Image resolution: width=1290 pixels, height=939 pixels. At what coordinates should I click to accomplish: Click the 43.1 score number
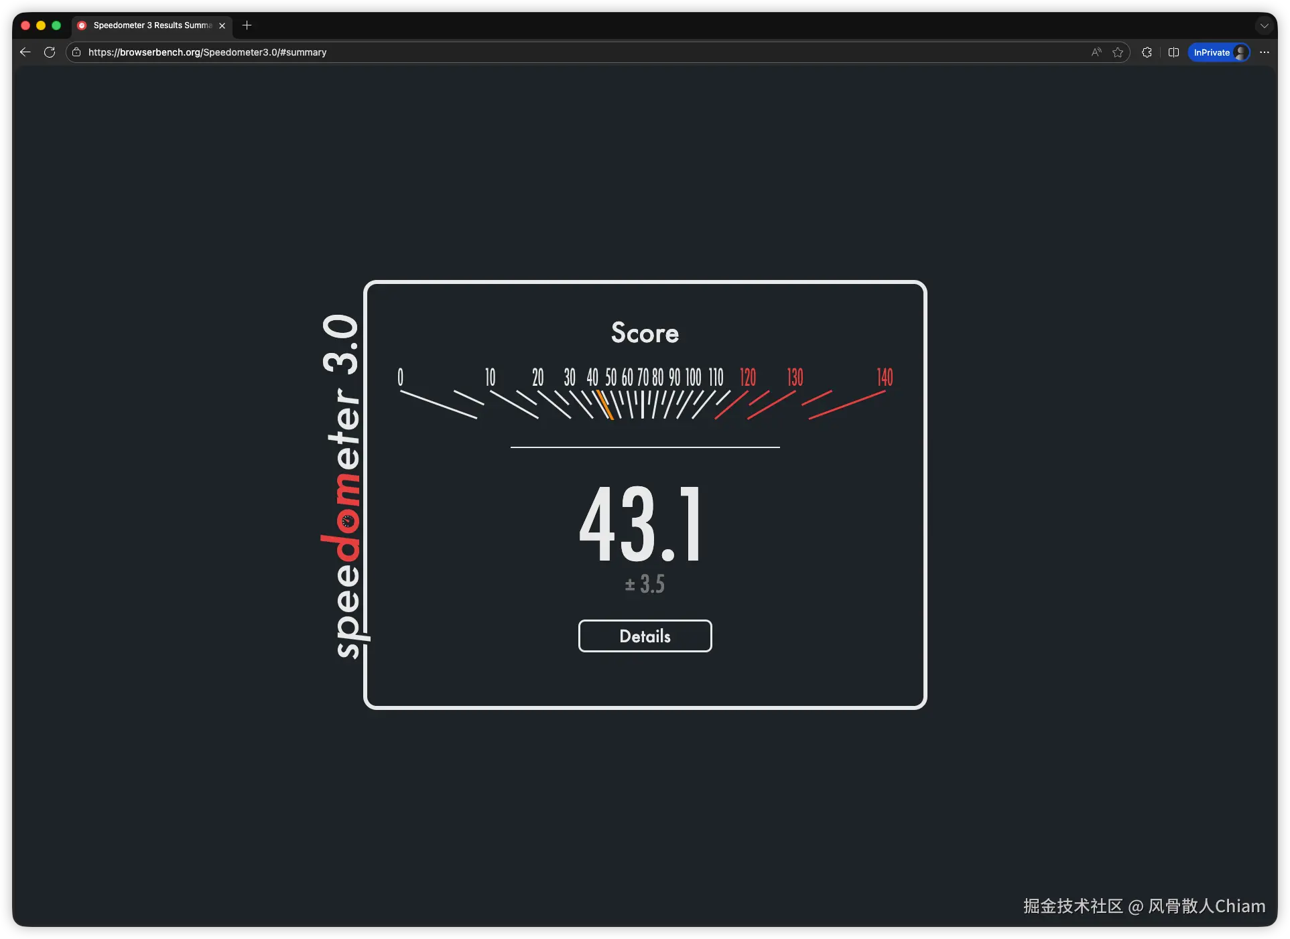[641, 524]
